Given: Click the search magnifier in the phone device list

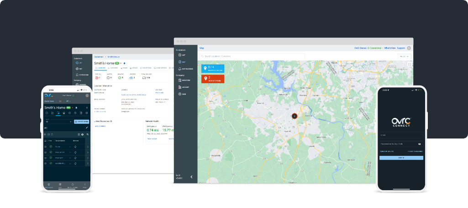Looking at the screenshot, I should coord(87,134).
